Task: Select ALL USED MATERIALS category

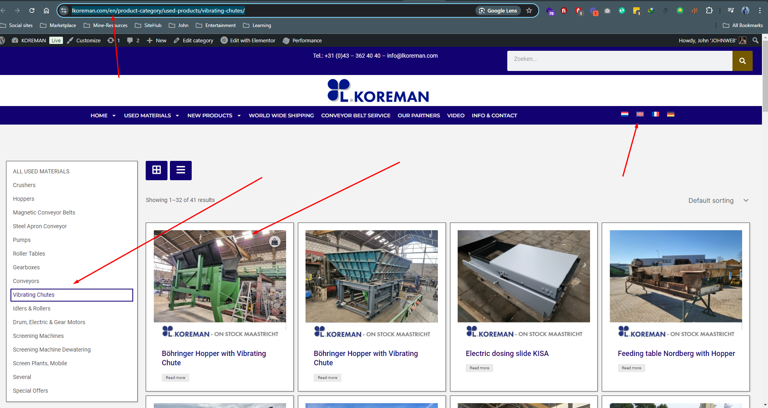Action: click(41, 171)
